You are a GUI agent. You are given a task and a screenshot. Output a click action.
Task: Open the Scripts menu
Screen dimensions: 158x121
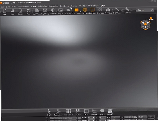click(x=74, y=6)
